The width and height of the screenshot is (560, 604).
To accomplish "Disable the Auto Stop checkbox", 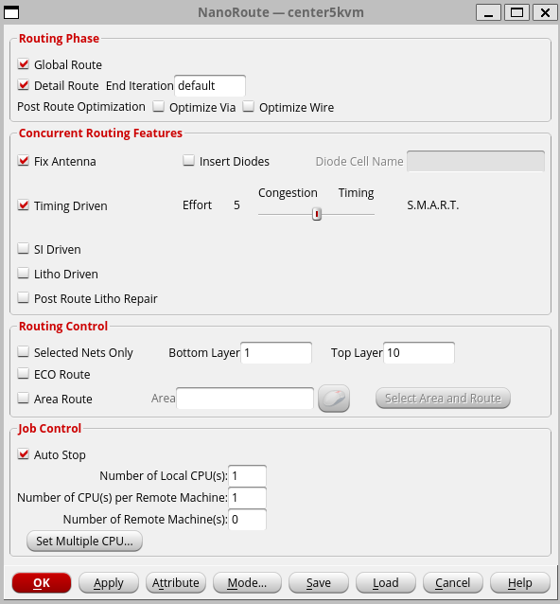I will click(x=23, y=454).
